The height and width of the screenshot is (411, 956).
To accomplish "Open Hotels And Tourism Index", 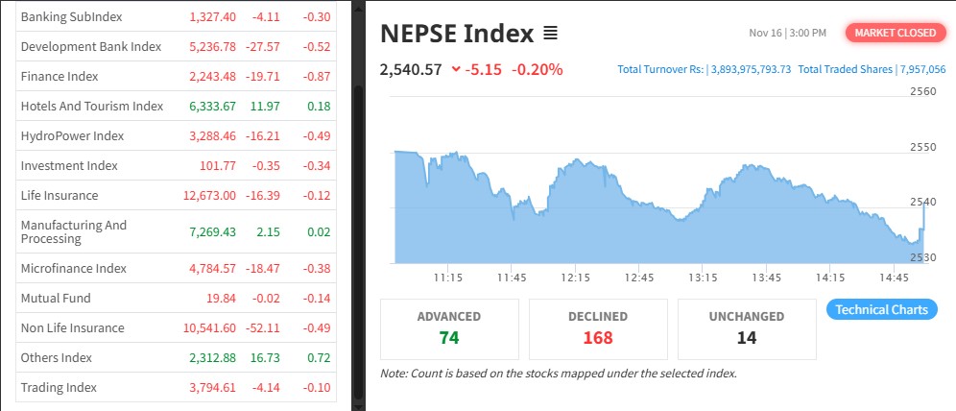I will click(92, 107).
